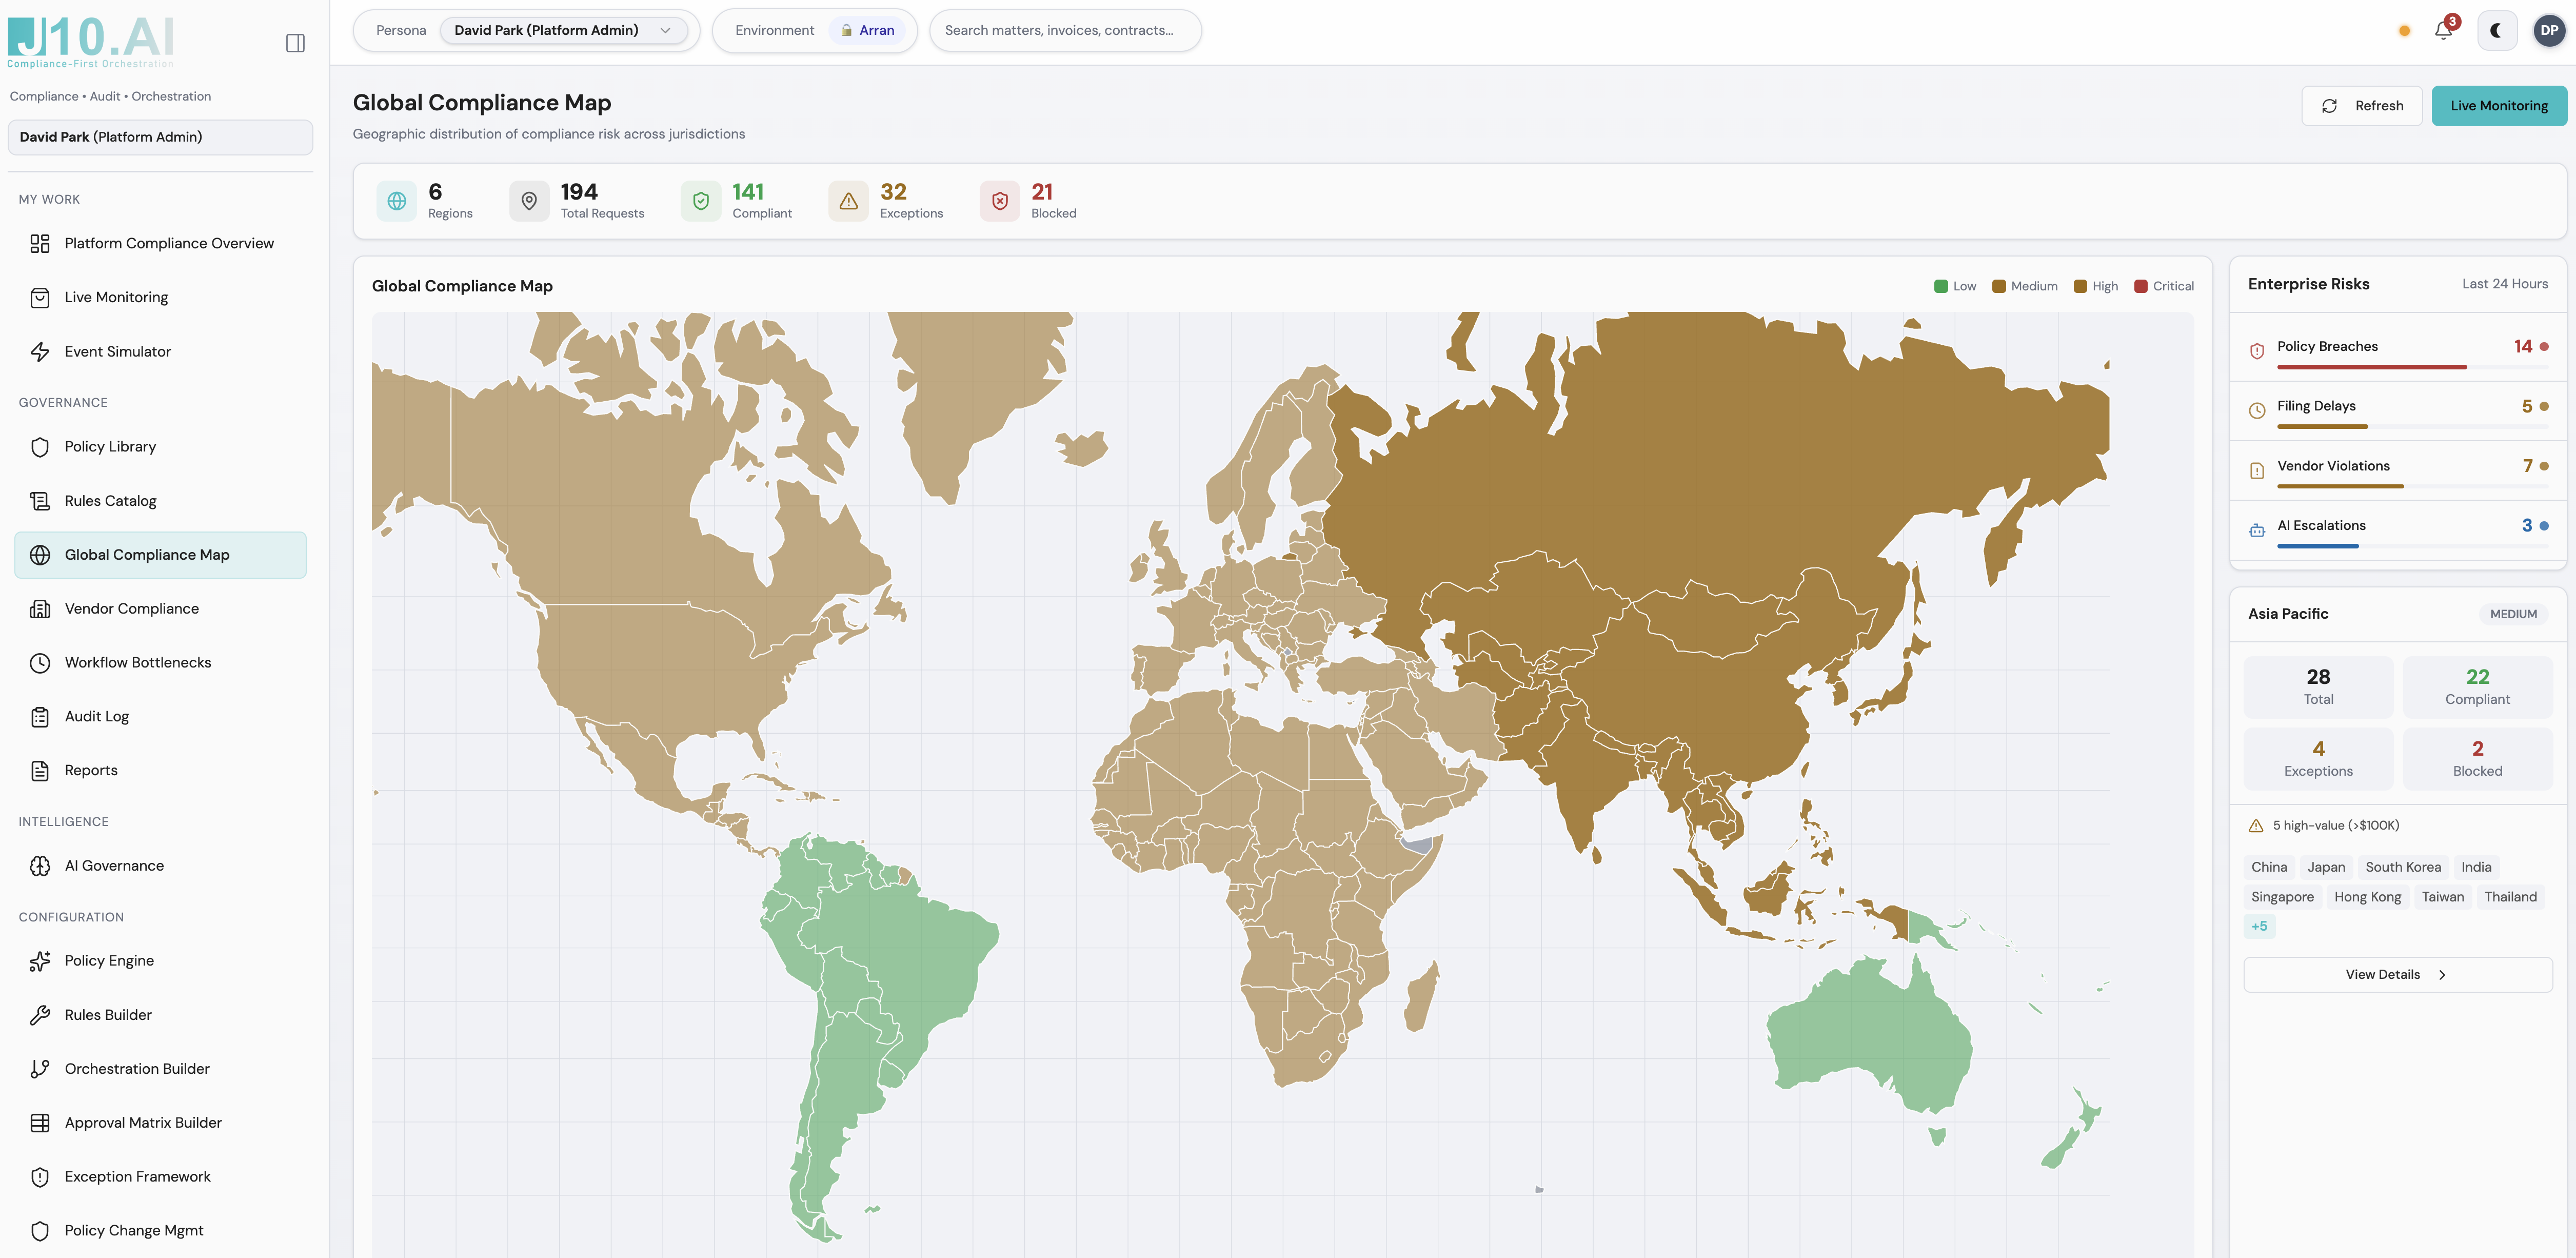This screenshot has width=2576, height=1258.
Task: Click the Refresh button
Action: pos(2361,105)
